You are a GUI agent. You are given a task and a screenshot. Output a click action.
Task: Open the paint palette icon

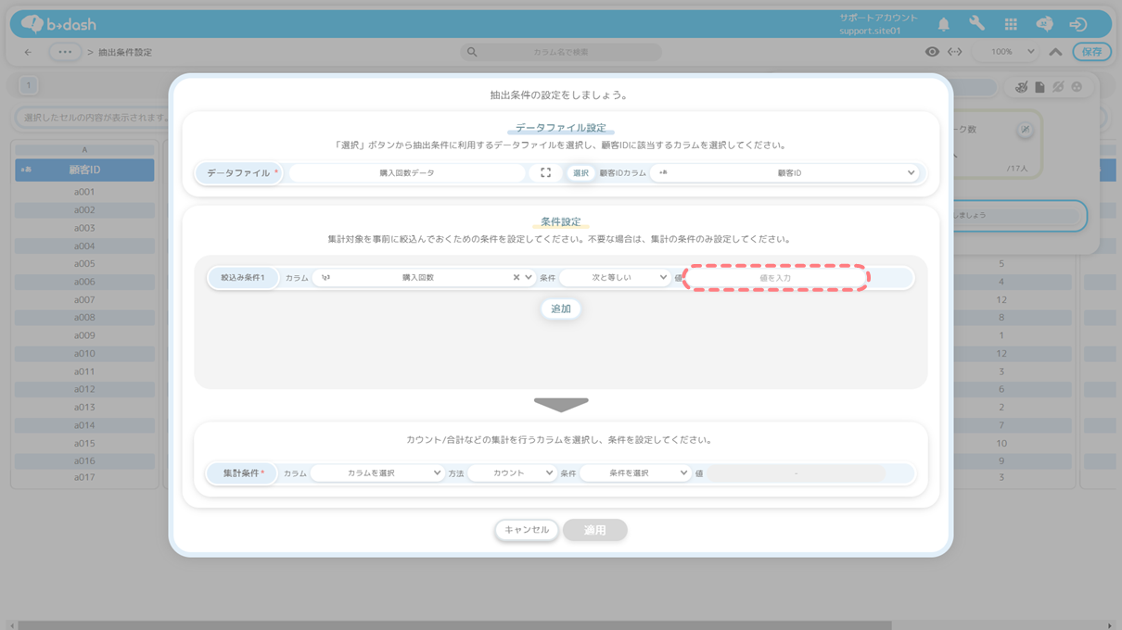pyautogui.click(x=1021, y=87)
